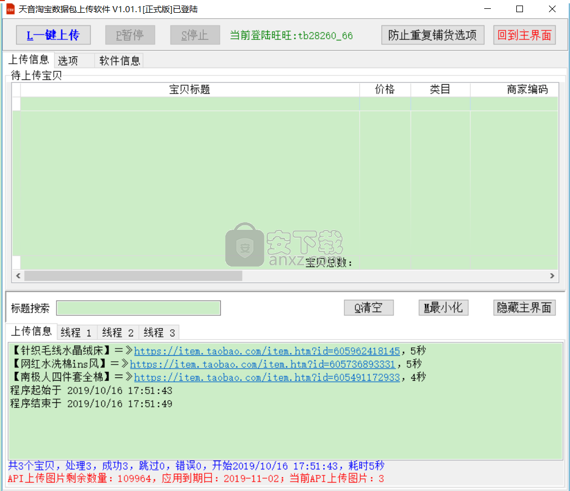
Task: Focus the 标题搜索 input field
Action: (138, 308)
